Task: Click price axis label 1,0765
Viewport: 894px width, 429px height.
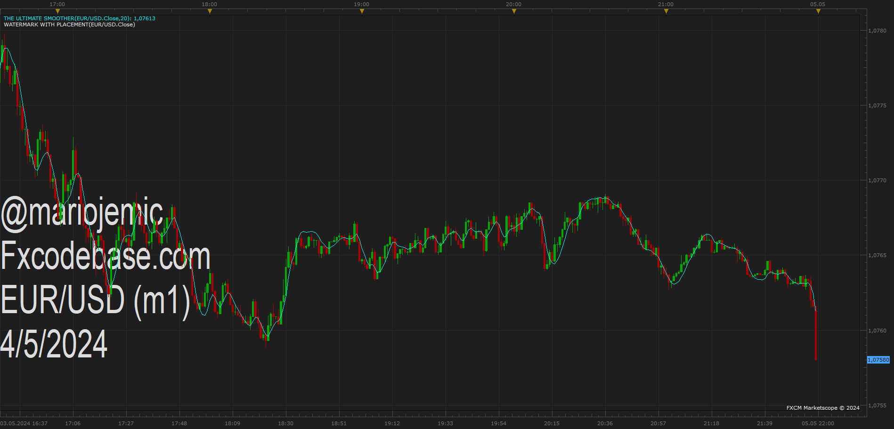Action: [877, 255]
